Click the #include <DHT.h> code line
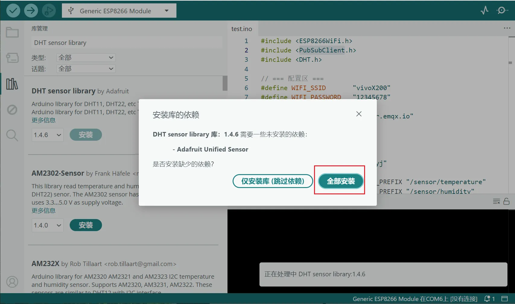The width and height of the screenshot is (515, 304). pyautogui.click(x=291, y=60)
